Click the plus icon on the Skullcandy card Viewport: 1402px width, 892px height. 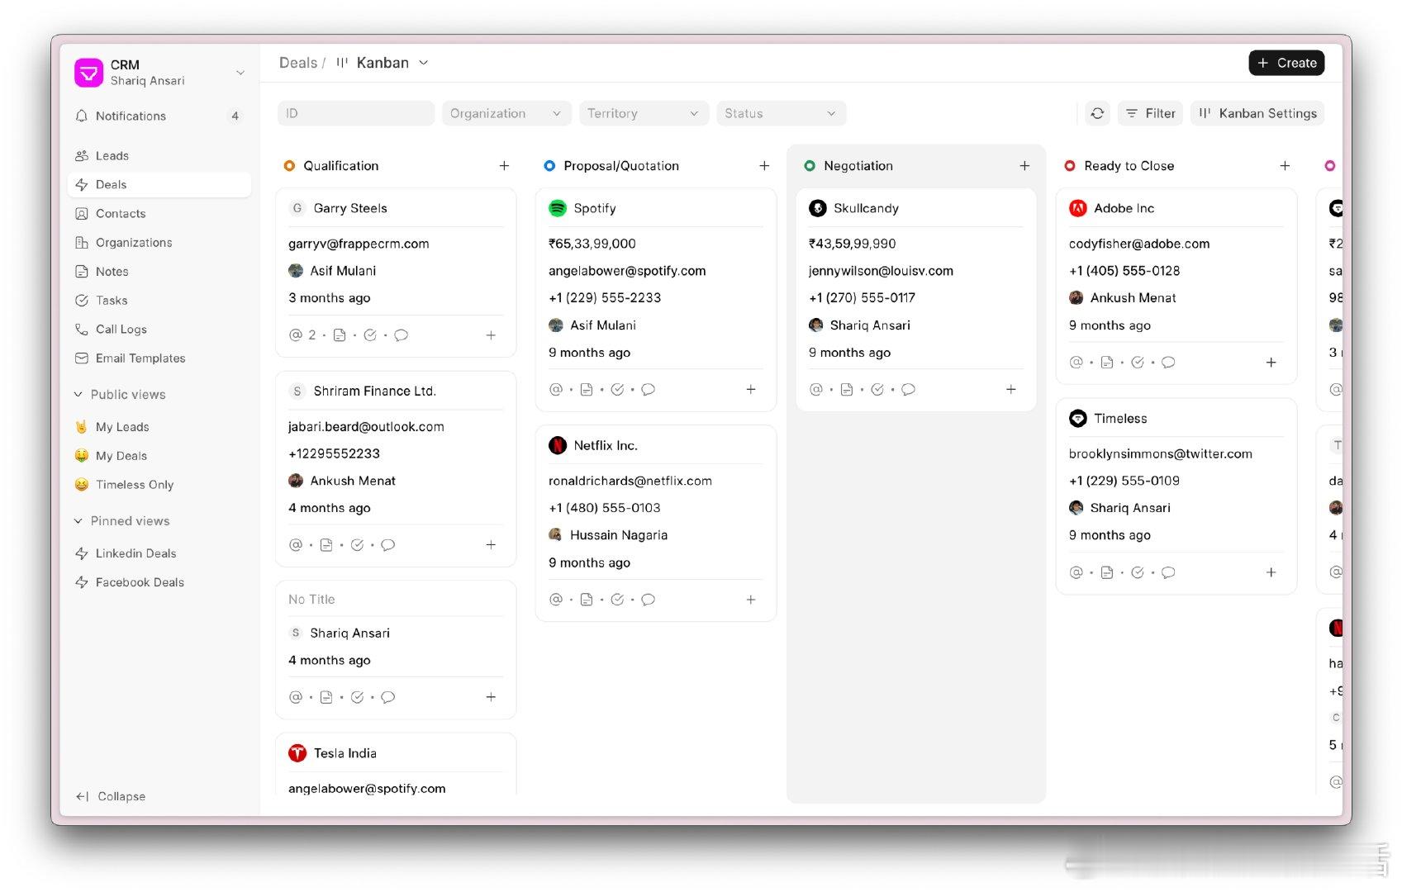coord(1011,389)
